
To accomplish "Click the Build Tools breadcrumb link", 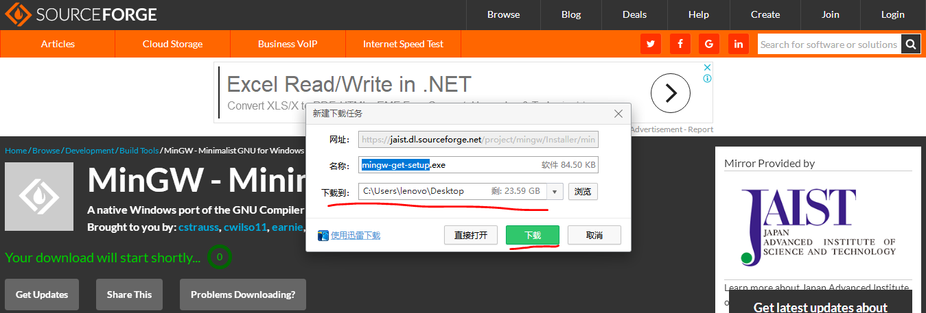I will 139,151.
